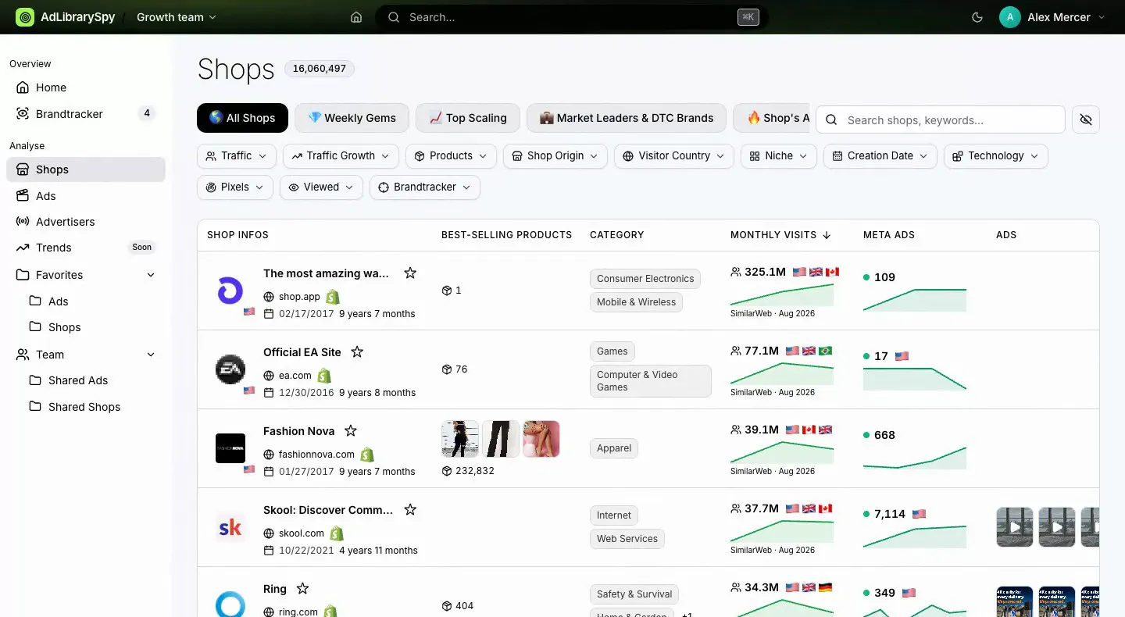Toggle hidden shops with the crossed-eye button
The width and height of the screenshot is (1125, 617).
click(x=1085, y=119)
